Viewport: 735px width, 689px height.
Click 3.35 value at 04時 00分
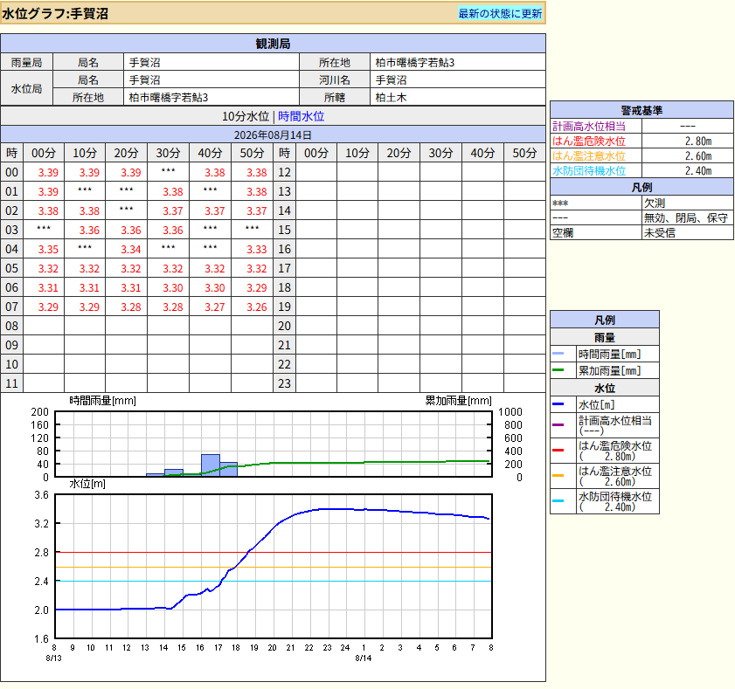[48, 249]
